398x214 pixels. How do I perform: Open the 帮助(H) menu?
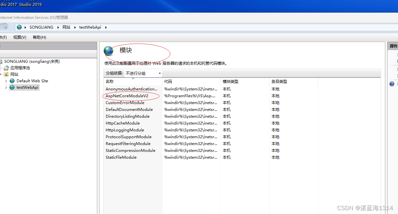(x=39, y=37)
